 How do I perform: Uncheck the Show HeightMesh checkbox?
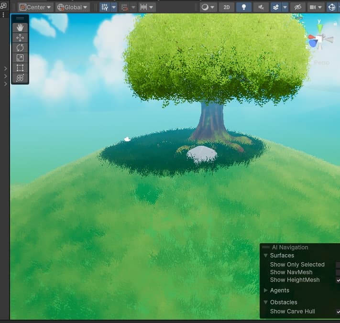click(338, 280)
